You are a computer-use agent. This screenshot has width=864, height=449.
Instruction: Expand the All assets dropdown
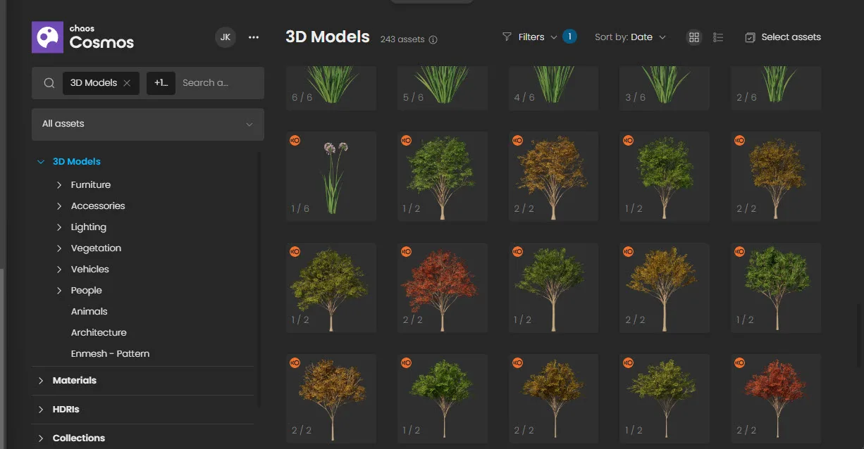click(147, 124)
